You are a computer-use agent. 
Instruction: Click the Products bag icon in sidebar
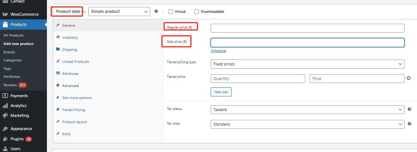pyautogui.click(x=5, y=24)
